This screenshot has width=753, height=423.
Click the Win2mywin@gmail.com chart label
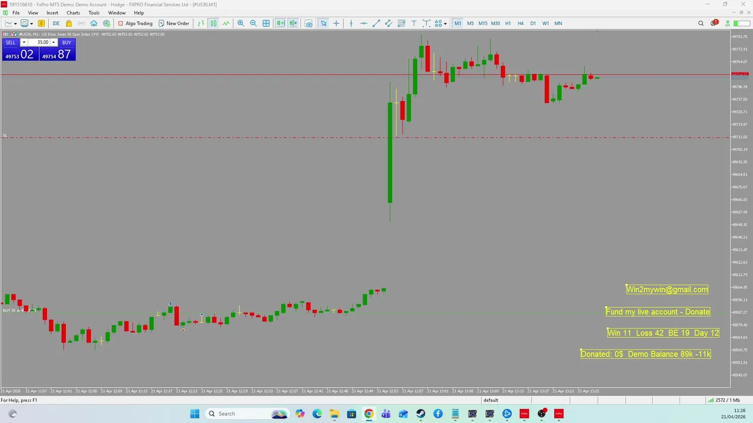(x=667, y=289)
